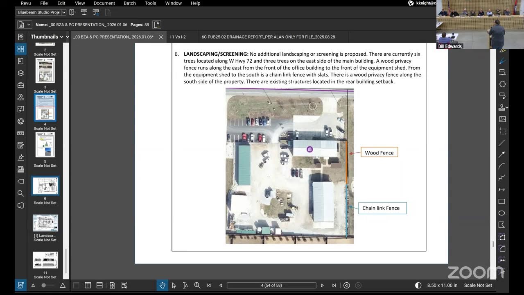Switch to the I-1 Vs I-2 tab
This screenshot has width=524, height=295.
[178, 37]
